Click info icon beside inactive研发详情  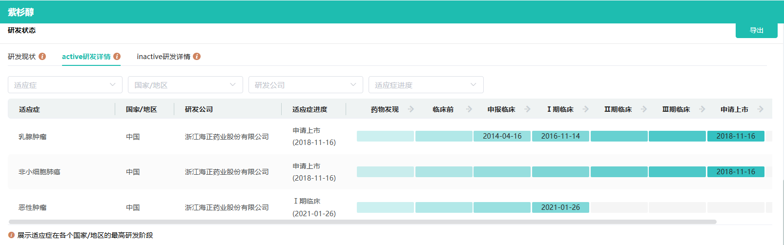click(197, 57)
